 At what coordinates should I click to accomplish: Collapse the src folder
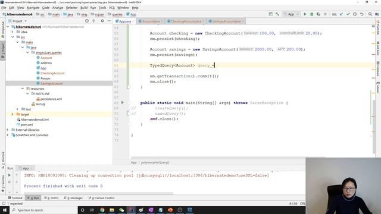(x=13, y=37)
